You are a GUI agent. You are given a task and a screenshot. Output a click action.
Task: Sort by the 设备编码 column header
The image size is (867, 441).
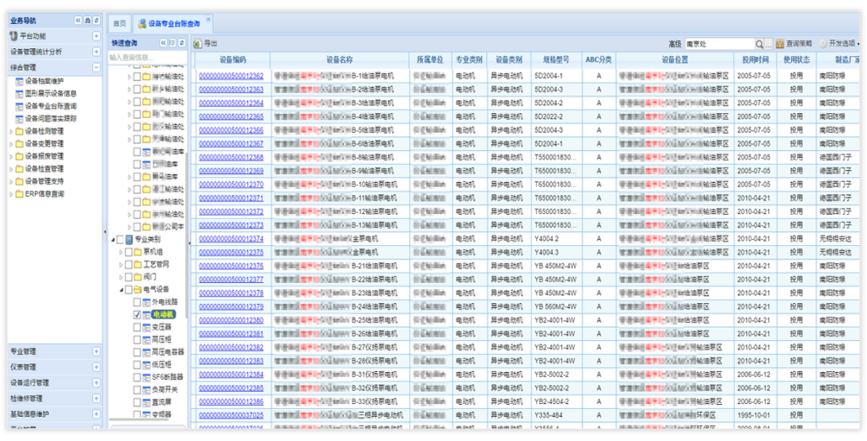pyautogui.click(x=232, y=59)
